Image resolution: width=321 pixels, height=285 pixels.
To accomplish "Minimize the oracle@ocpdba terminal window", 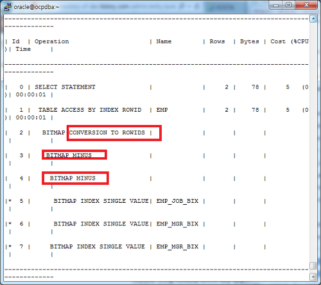I will pyautogui.click(x=275, y=5).
